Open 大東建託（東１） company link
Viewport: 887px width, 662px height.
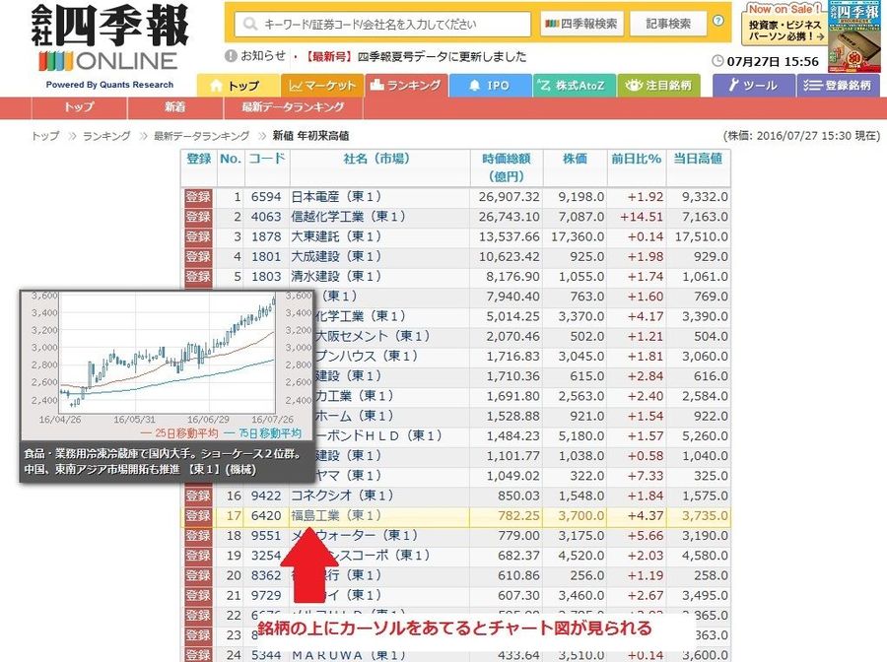click(x=336, y=236)
